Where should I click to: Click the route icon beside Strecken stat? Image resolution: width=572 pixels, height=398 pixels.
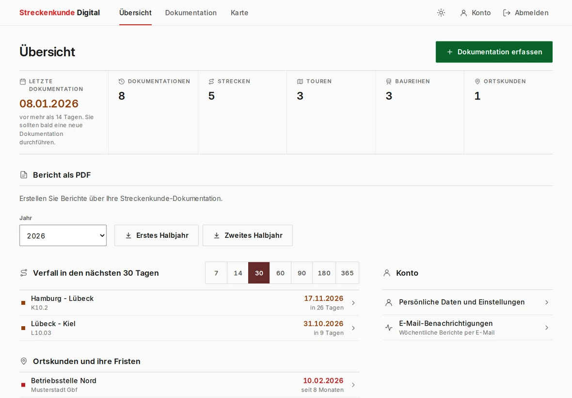coord(211,82)
